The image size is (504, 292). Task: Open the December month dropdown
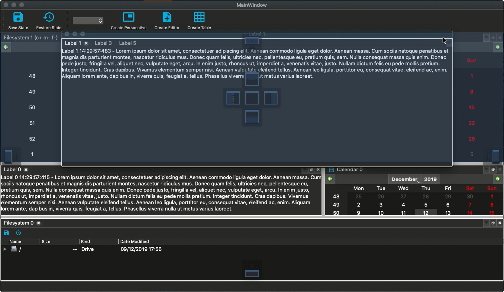pos(405,179)
